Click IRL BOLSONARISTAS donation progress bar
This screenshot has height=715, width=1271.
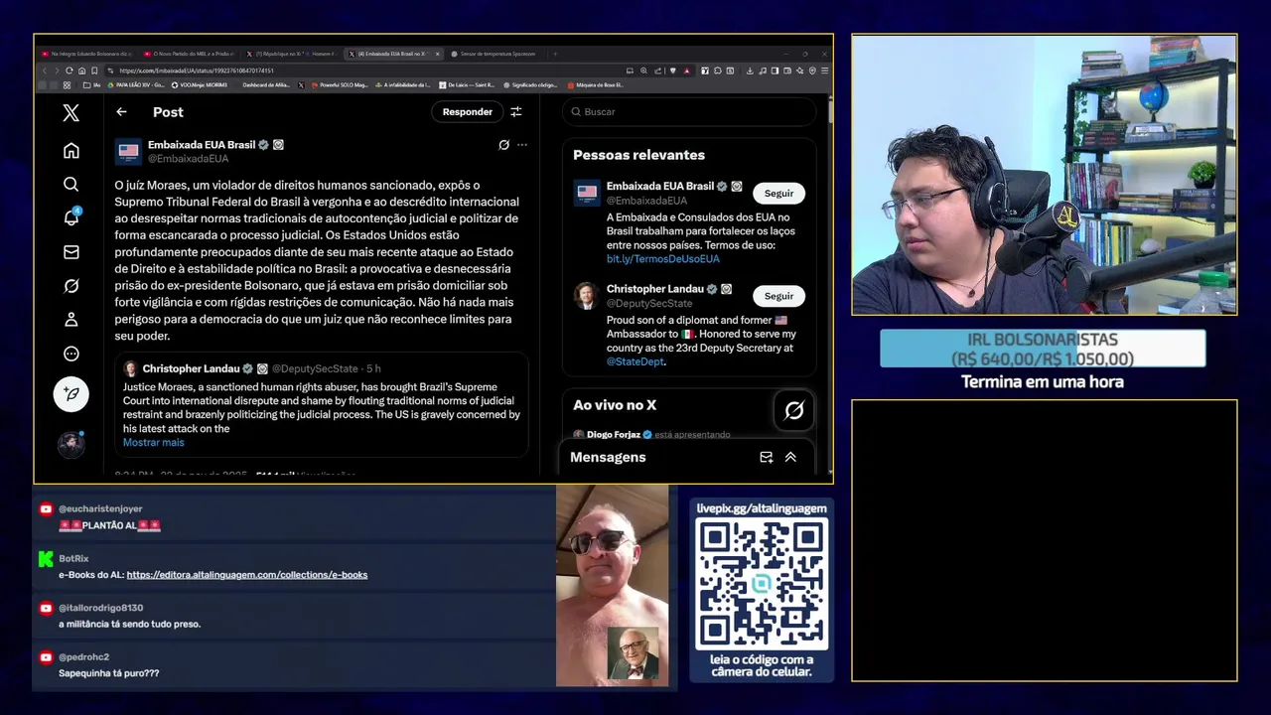coord(1043,349)
